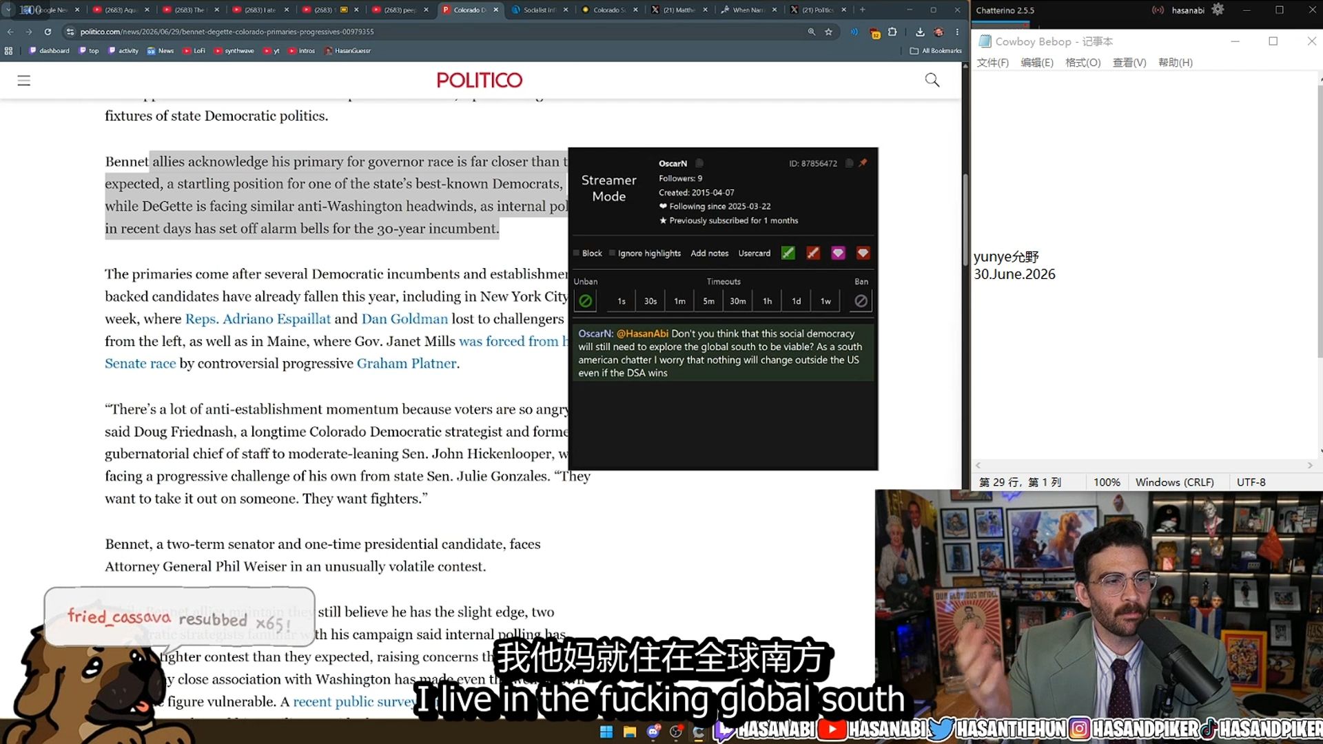Click the Ban circle icon
Viewport: 1323px width, 744px height.
pos(861,301)
